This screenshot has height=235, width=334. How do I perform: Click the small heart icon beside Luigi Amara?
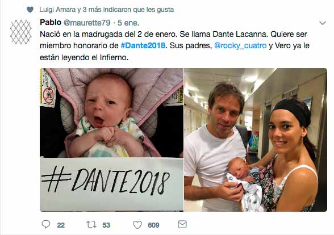click(30, 10)
